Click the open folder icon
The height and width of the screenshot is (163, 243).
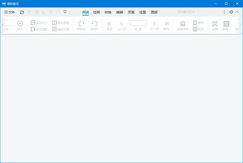[22, 12]
